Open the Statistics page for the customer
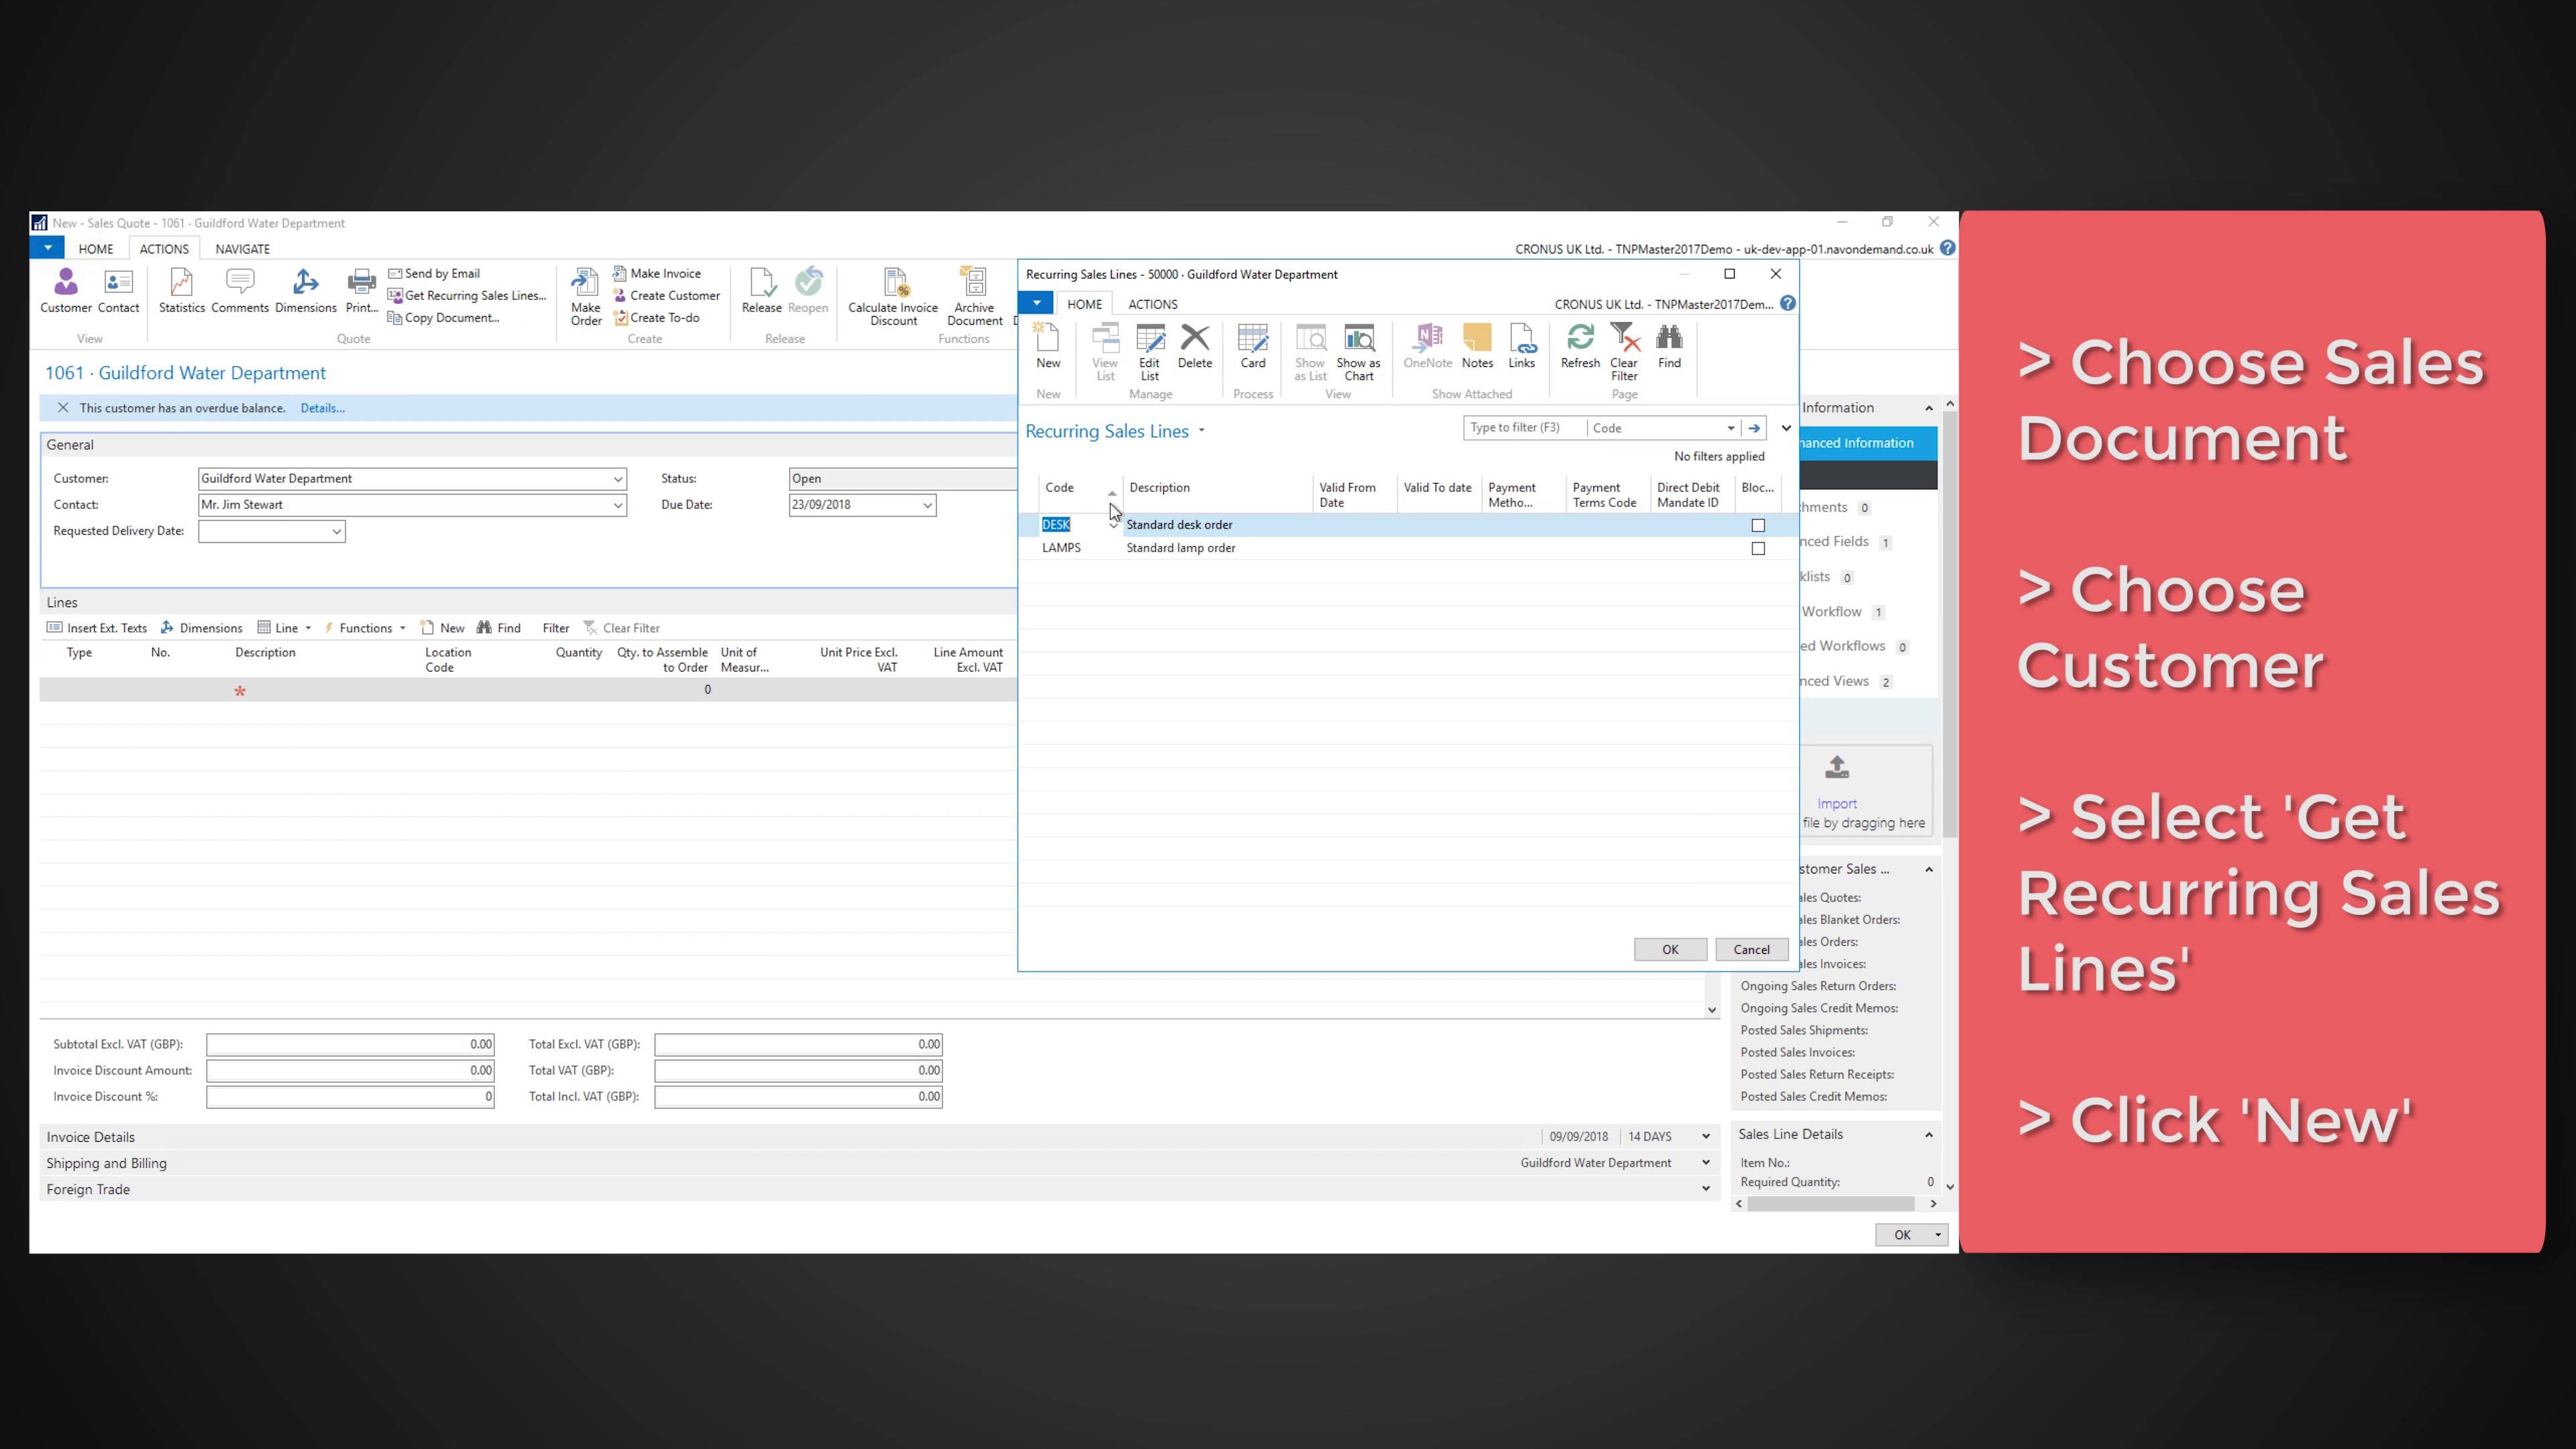This screenshot has height=1449, width=2576. point(181,290)
